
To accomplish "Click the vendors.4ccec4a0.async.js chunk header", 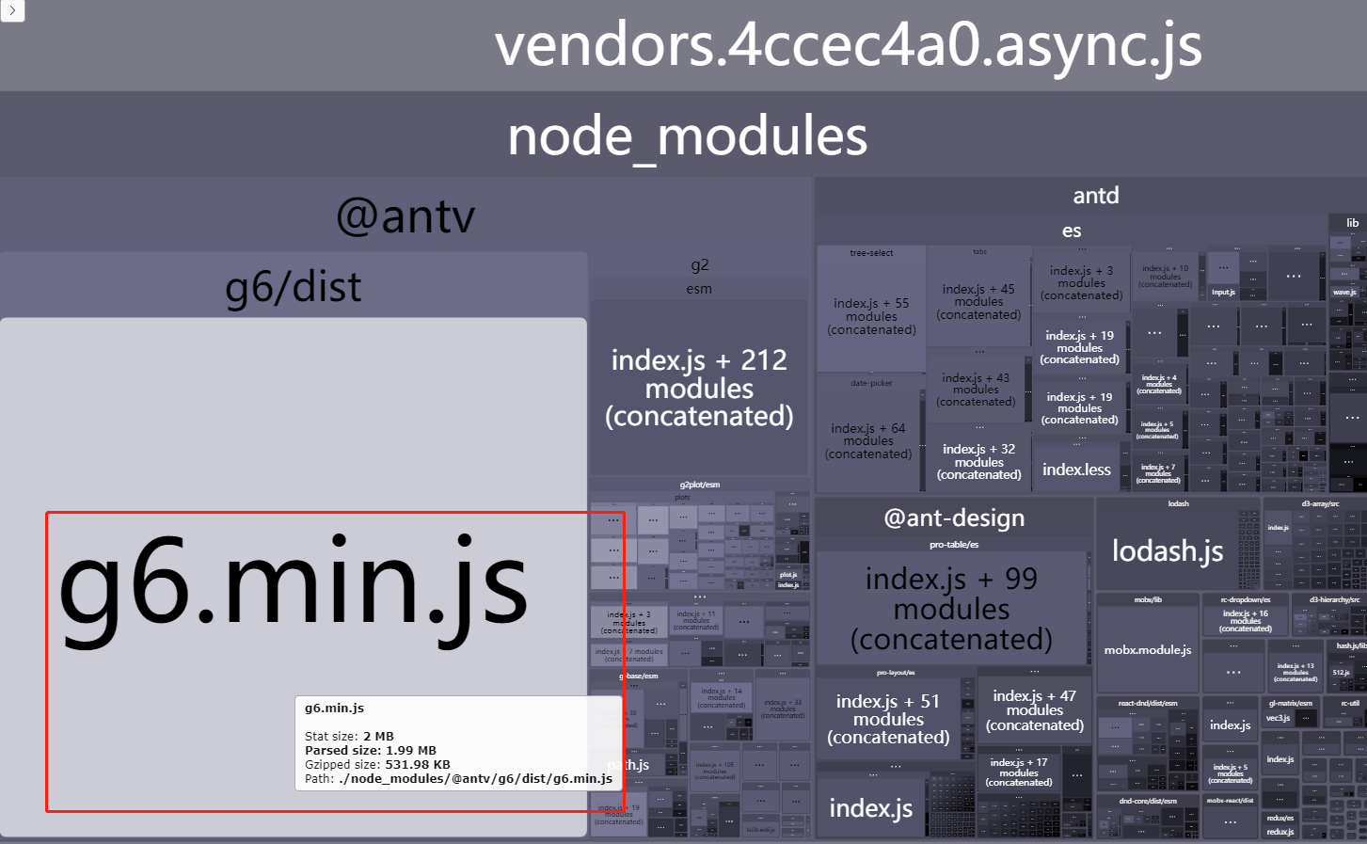I will coord(683,45).
